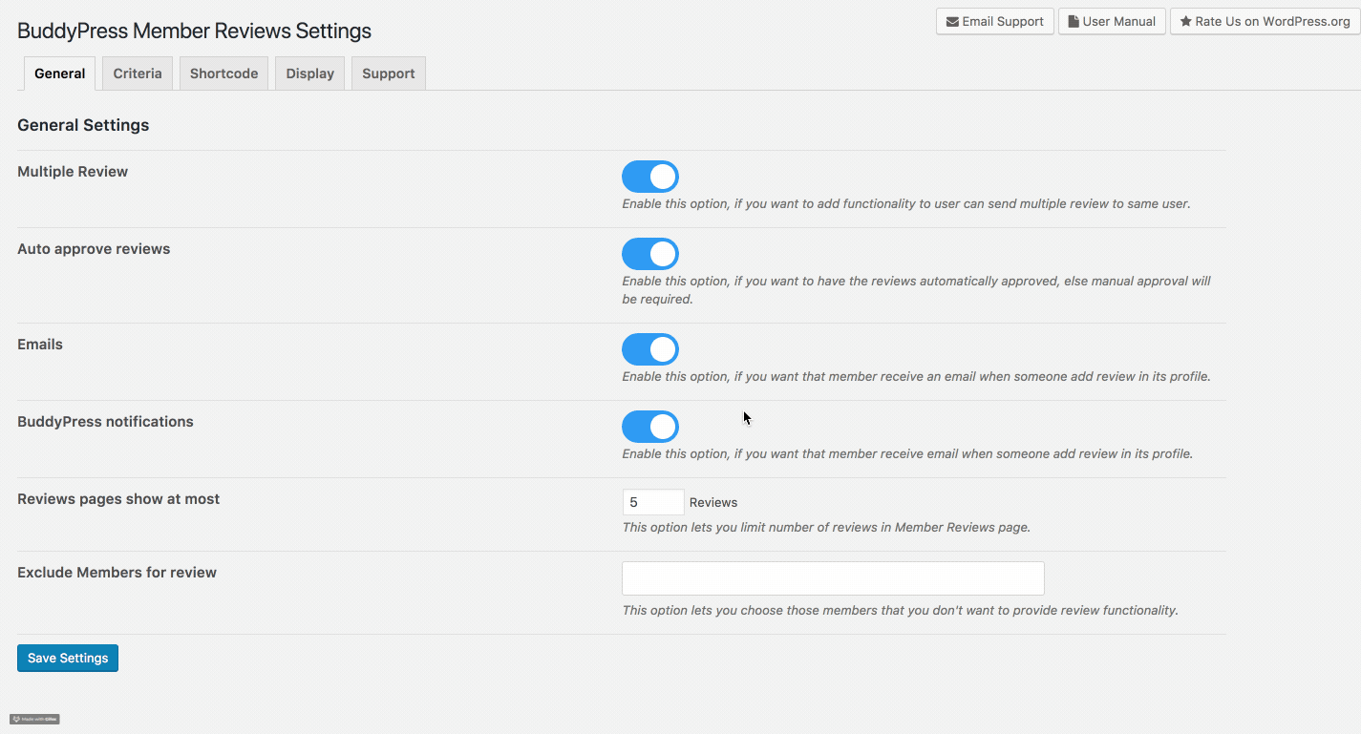
Task: Click the 'Reviews' unit text beside number field
Action: 713,502
